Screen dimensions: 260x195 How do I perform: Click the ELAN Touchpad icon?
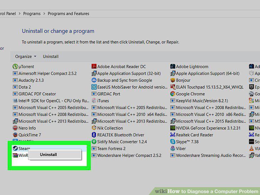point(172,87)
